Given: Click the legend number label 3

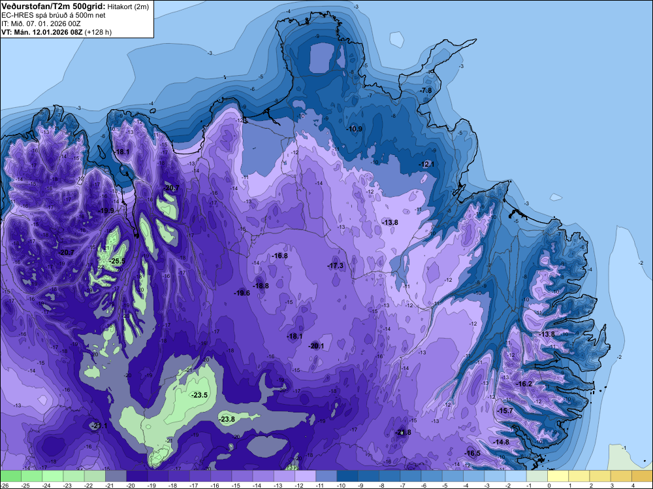Looking at the screenshot, I should tap(613, 485).
